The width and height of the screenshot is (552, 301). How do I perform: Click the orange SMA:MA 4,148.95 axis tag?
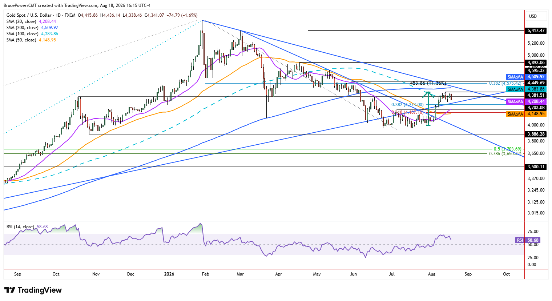pos(526,114)
